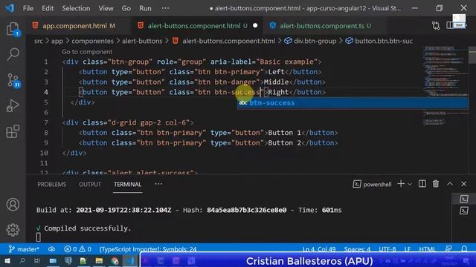Click button.btn.btn-suc breadcrumb
Viewport: 476px width, 267px height.
coord(384,41)
